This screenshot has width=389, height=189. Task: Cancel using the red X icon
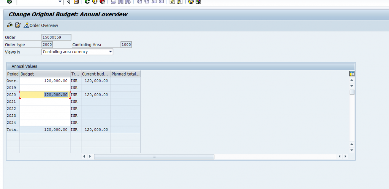tap(102, 2)
